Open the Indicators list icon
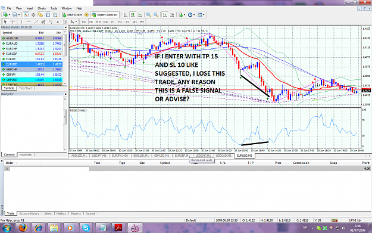This screenshot has height=233, width=372. tap(181, 15)
